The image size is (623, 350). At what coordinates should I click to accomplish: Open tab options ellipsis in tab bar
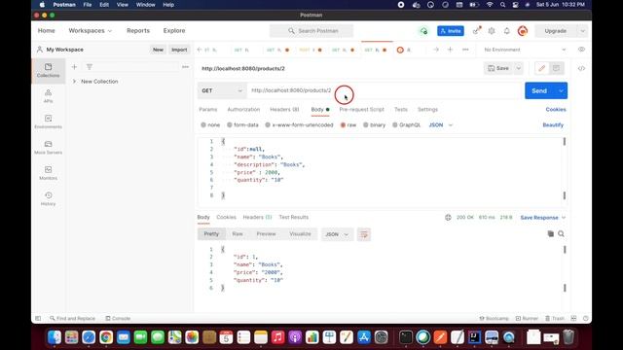(465, 50)
